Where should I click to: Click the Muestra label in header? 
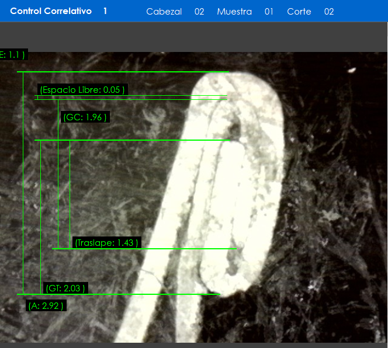[x=234, y=12]
